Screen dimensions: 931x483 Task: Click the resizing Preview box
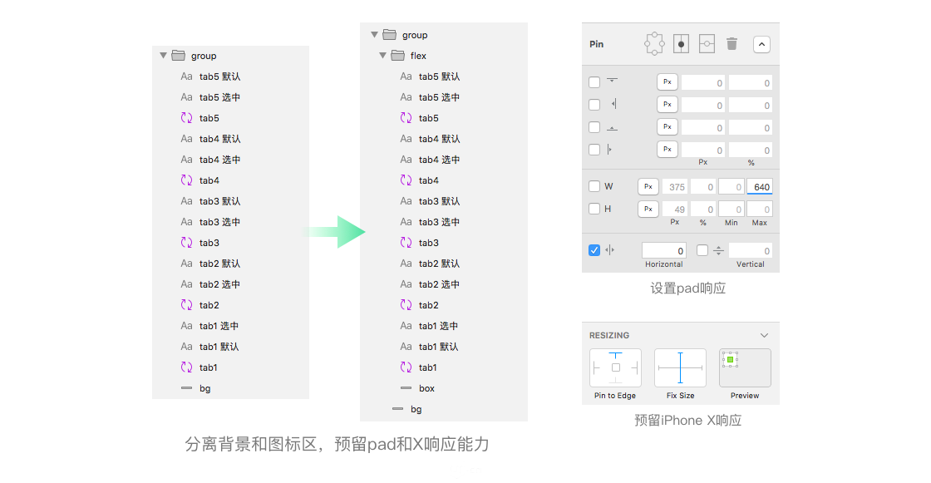(x=745, y=367)
